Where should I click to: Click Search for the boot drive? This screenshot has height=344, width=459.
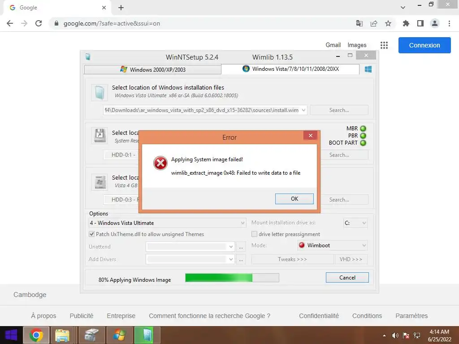click(x=339, y=155)
